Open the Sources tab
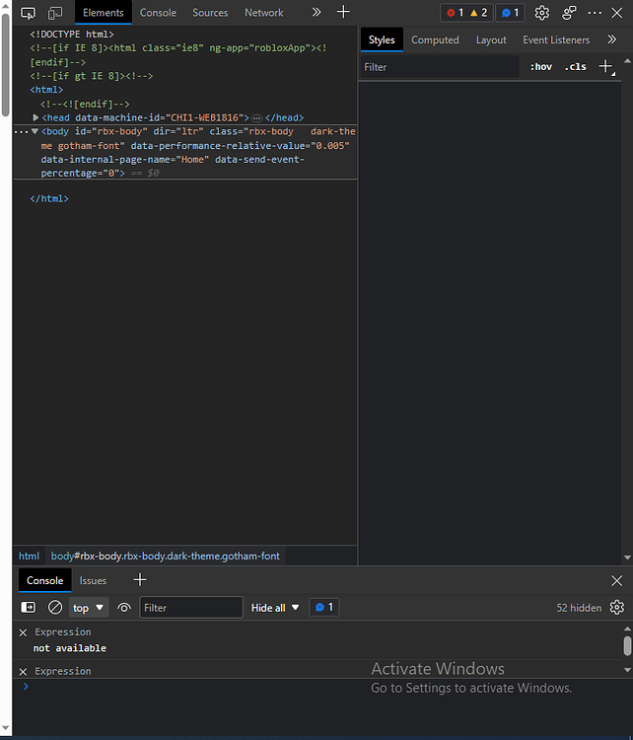This screenshot has height=740, width=633. tap(210, 13)
